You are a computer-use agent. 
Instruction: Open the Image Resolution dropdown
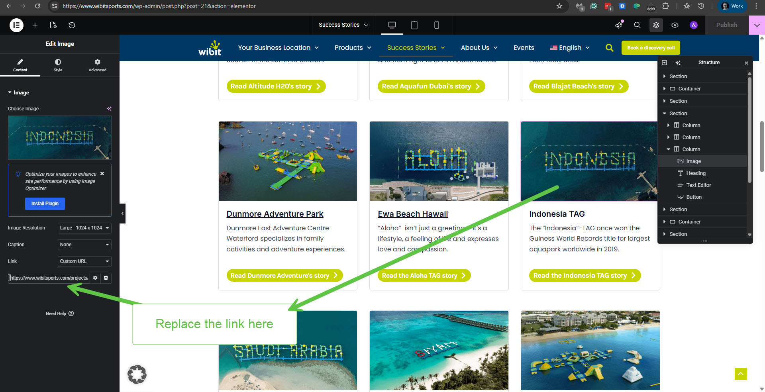(x=84, y=228)
